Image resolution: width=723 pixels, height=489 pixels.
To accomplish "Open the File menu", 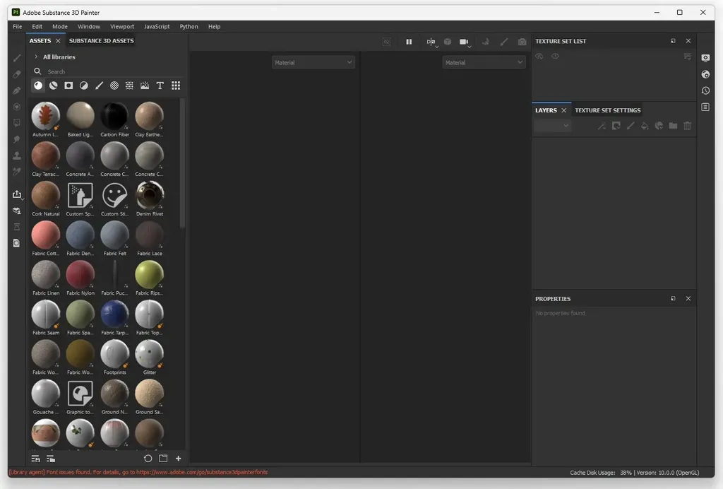I will click(x=18, y=26).
